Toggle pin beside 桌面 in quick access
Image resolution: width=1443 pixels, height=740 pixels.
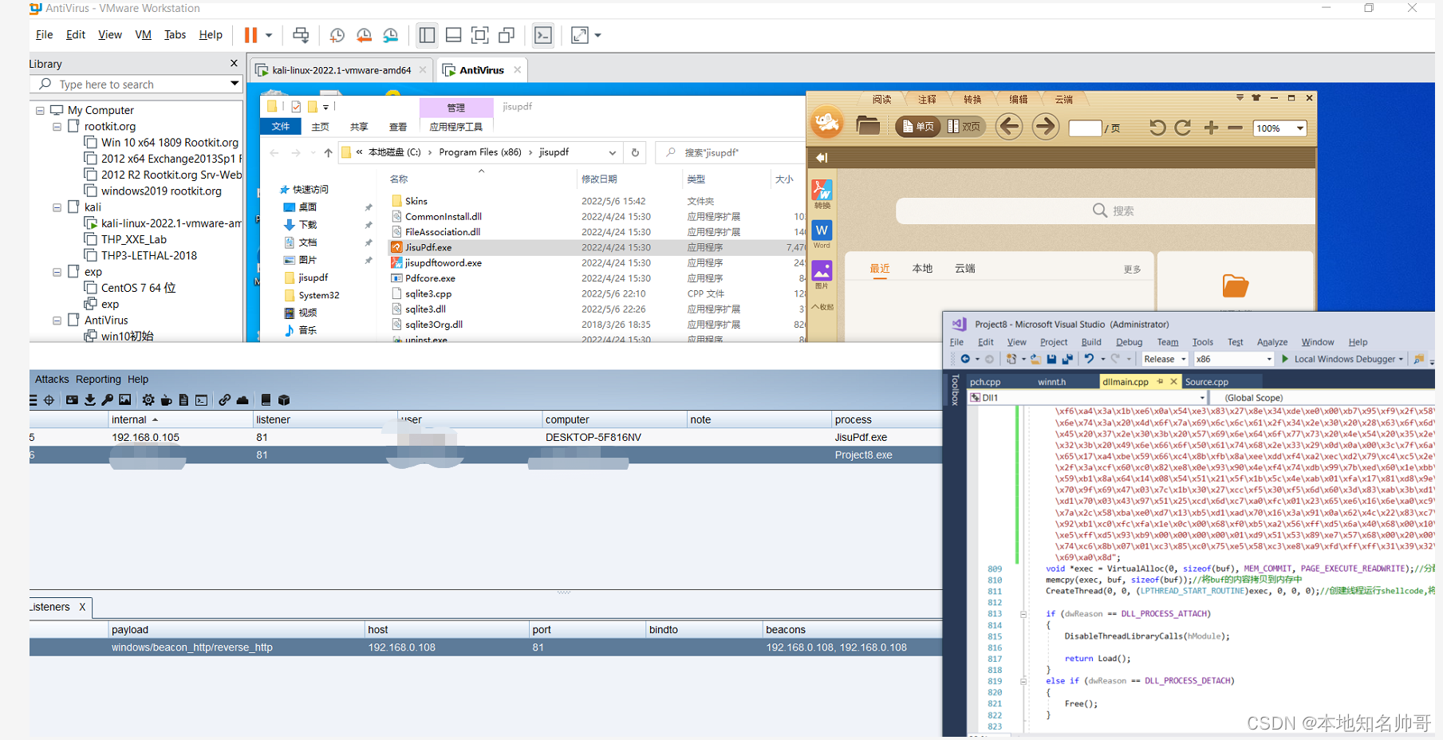pos(369,207)
